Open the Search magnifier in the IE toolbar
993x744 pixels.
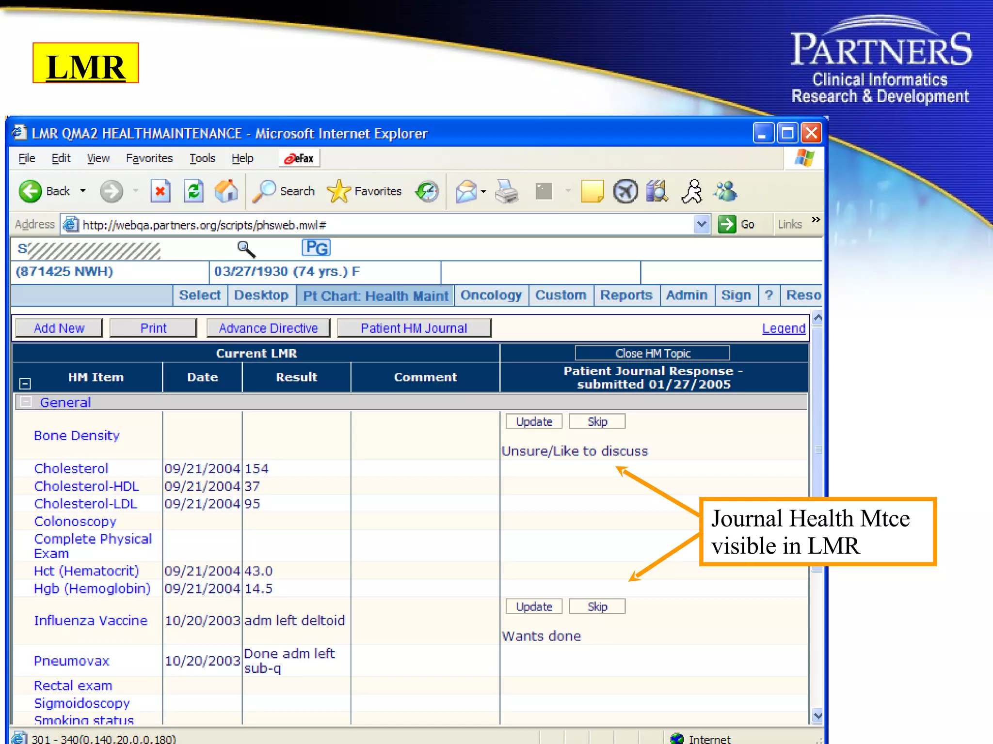coord(264,191)
